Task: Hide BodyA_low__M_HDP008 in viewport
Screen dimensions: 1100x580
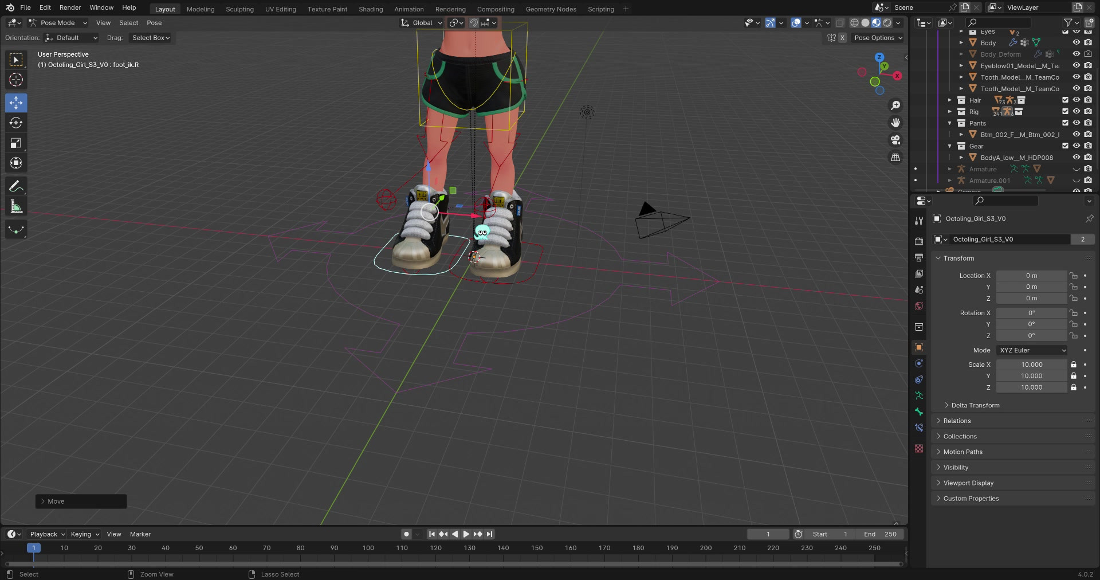Action: pyautogui.click(x=1077, y=158)
